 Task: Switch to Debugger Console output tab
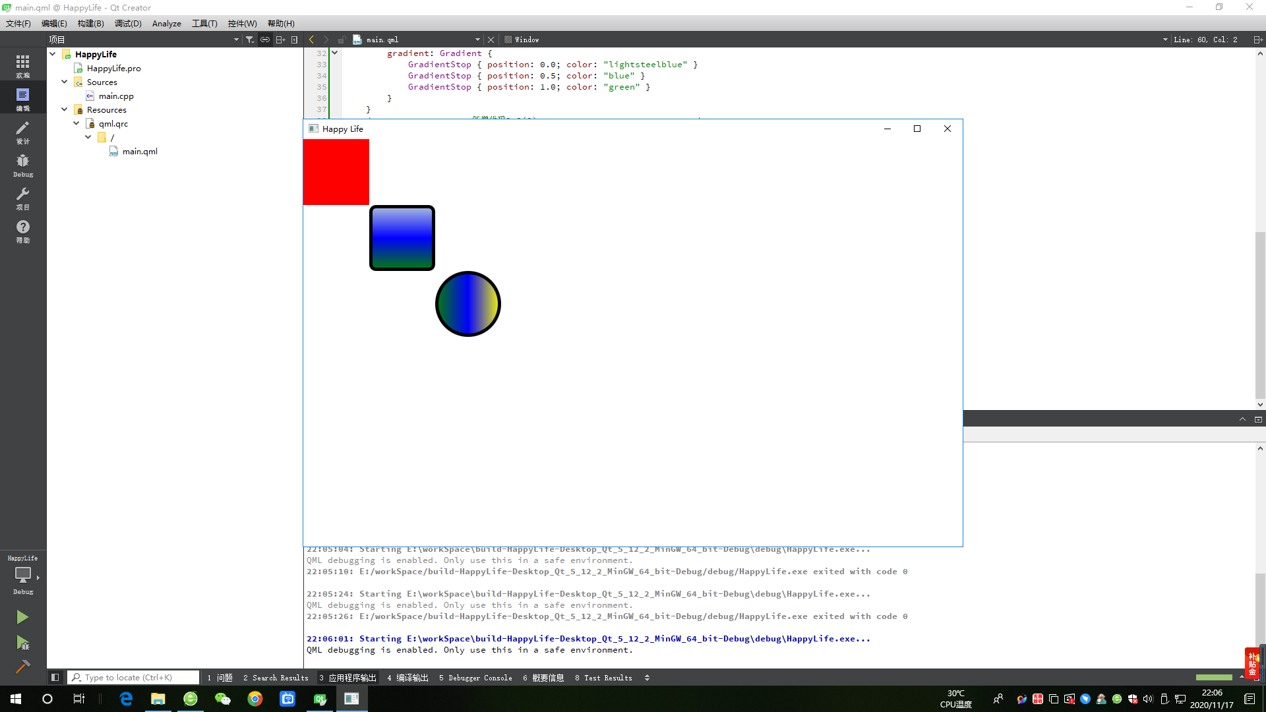point(475,678)
